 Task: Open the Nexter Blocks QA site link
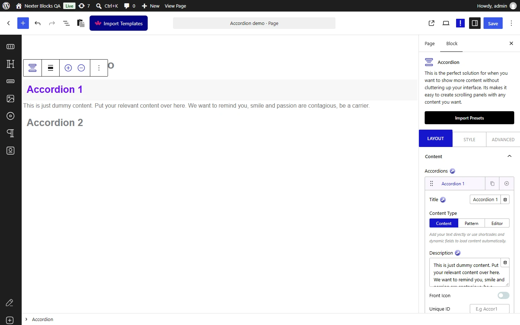(38, 6)
